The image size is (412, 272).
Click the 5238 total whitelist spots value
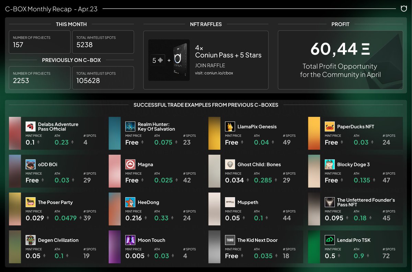click(84, 45)
